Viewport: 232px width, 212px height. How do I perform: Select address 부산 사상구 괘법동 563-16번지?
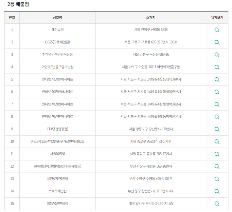click(x=151, y=166)
